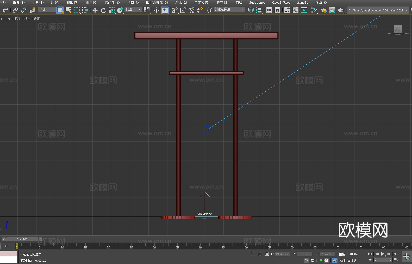This screenshot has height=264, width=412.
Task: Click the Mirror tool icon
Action: pos(251,10)
